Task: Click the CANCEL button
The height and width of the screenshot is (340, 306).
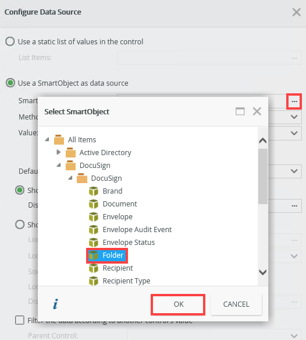Action: click(236, 304)
